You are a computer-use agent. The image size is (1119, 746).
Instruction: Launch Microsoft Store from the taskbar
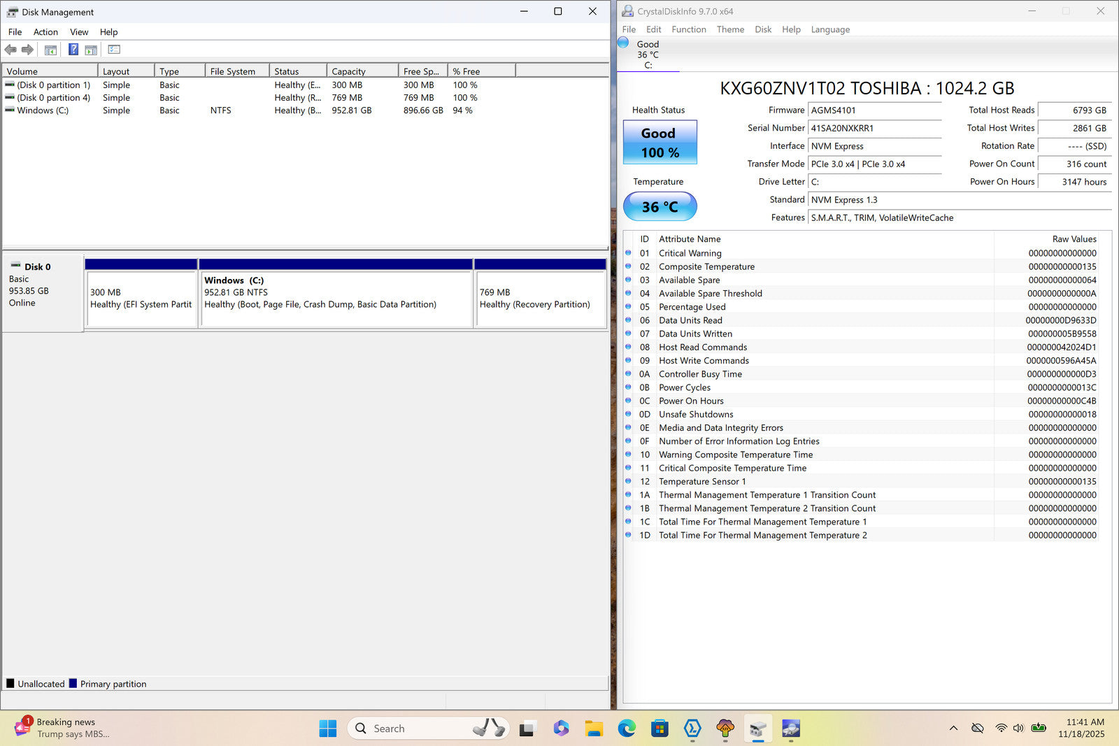pyautogui.click(x=659, y=729)
